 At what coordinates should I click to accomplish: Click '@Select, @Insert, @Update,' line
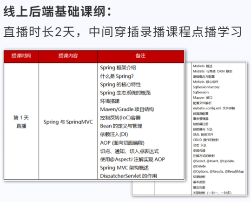click(214, 161)
